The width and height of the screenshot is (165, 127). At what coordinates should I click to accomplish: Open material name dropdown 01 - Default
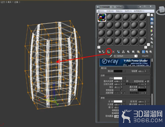click(136, 56)
